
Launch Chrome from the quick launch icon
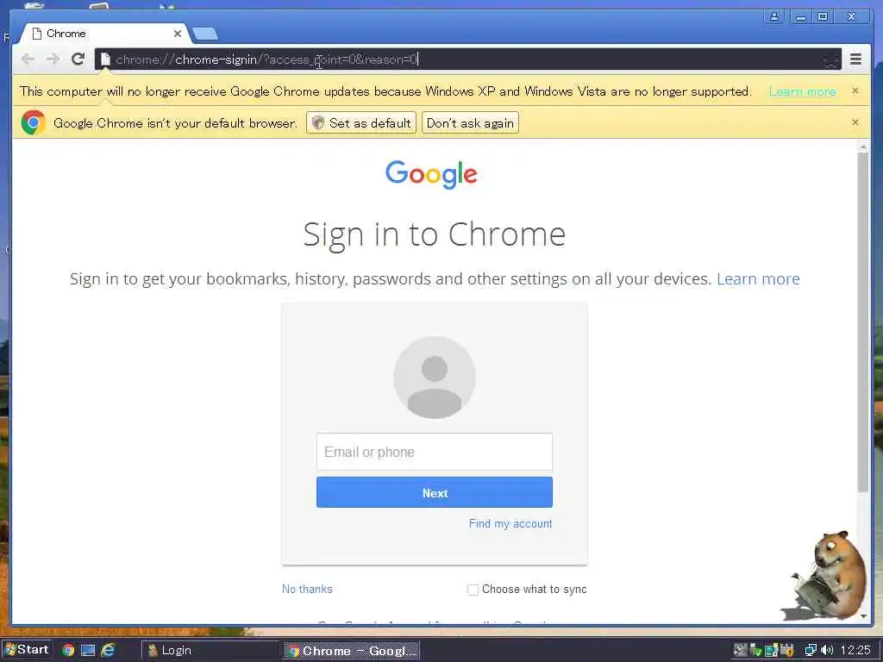tap(68, 650)
